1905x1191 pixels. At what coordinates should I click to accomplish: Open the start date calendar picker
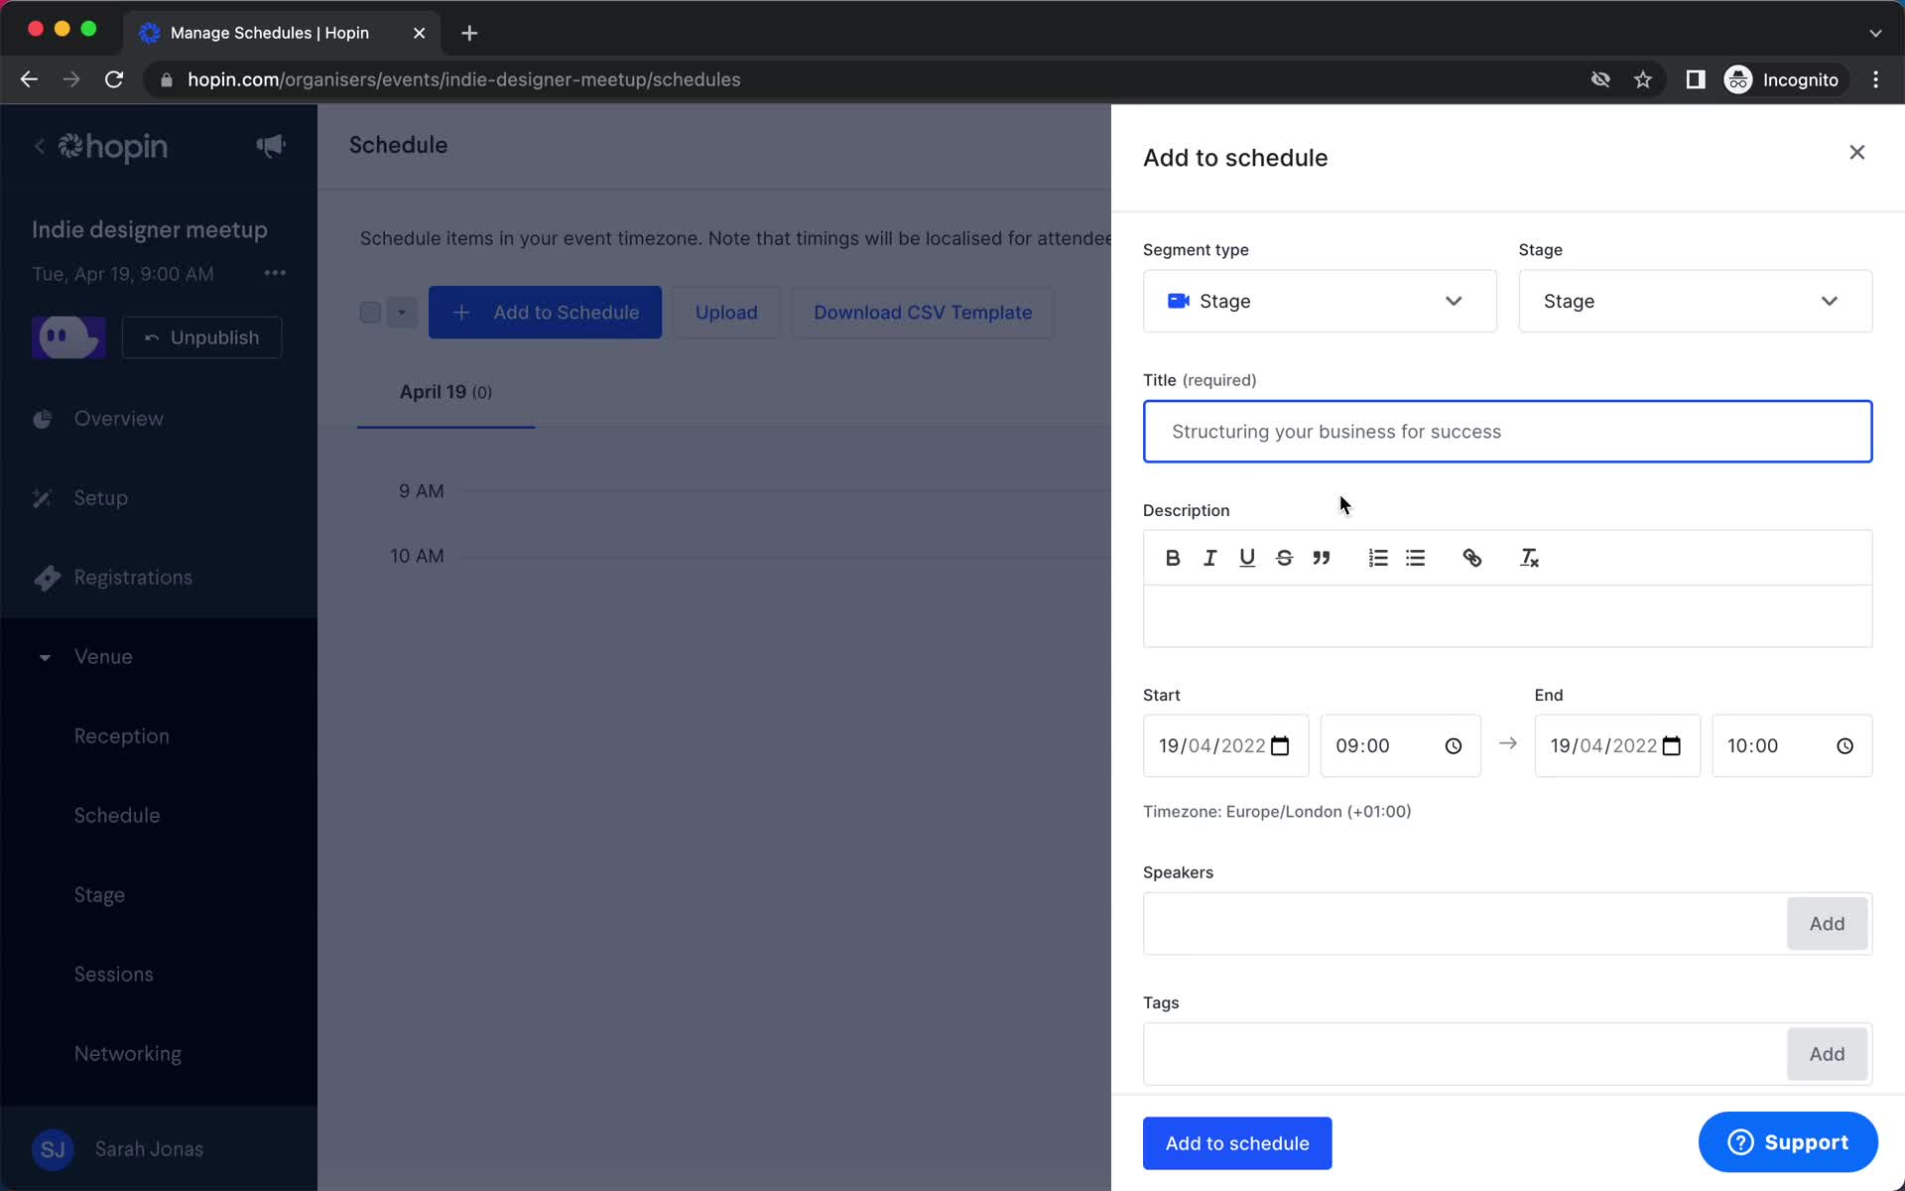pyautogui.click(x=1280, y=745)
